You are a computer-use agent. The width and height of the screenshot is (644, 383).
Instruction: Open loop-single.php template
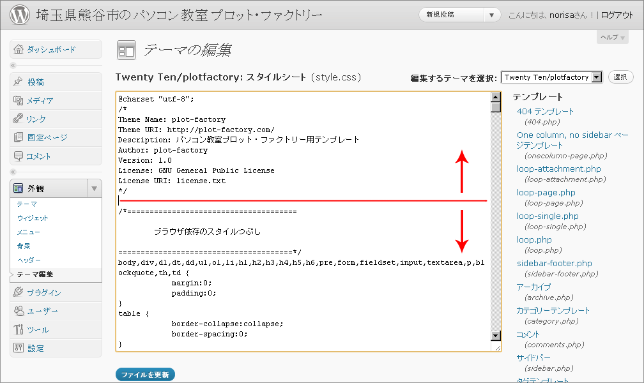[x=548, y=216]
